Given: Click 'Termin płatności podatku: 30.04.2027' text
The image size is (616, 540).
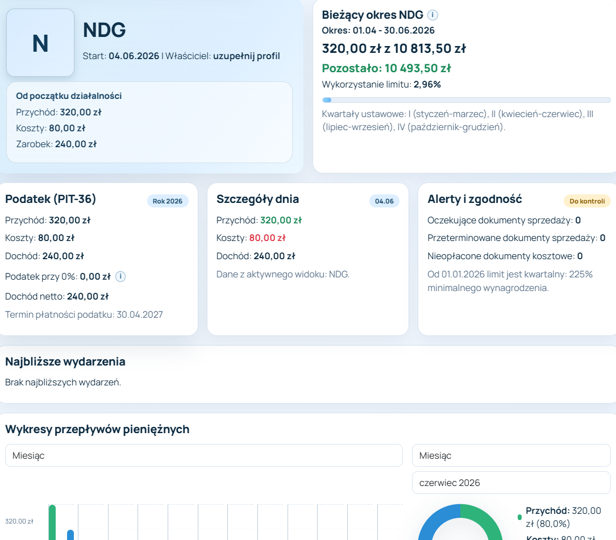Looking at the screenshot, I should [x=84, y=314].
